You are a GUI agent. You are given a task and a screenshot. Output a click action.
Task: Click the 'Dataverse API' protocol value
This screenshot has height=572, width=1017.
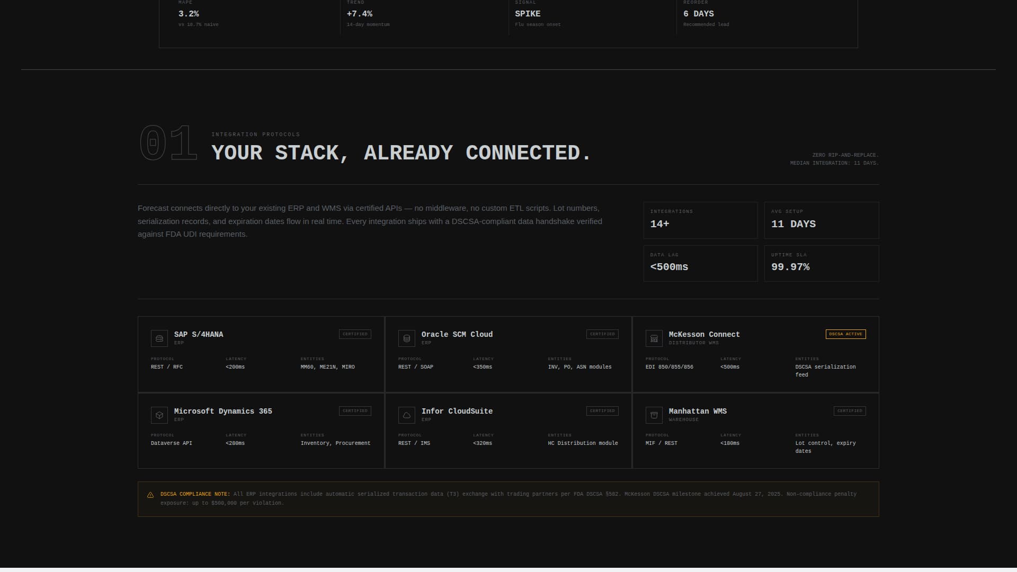tap(172, 443)
